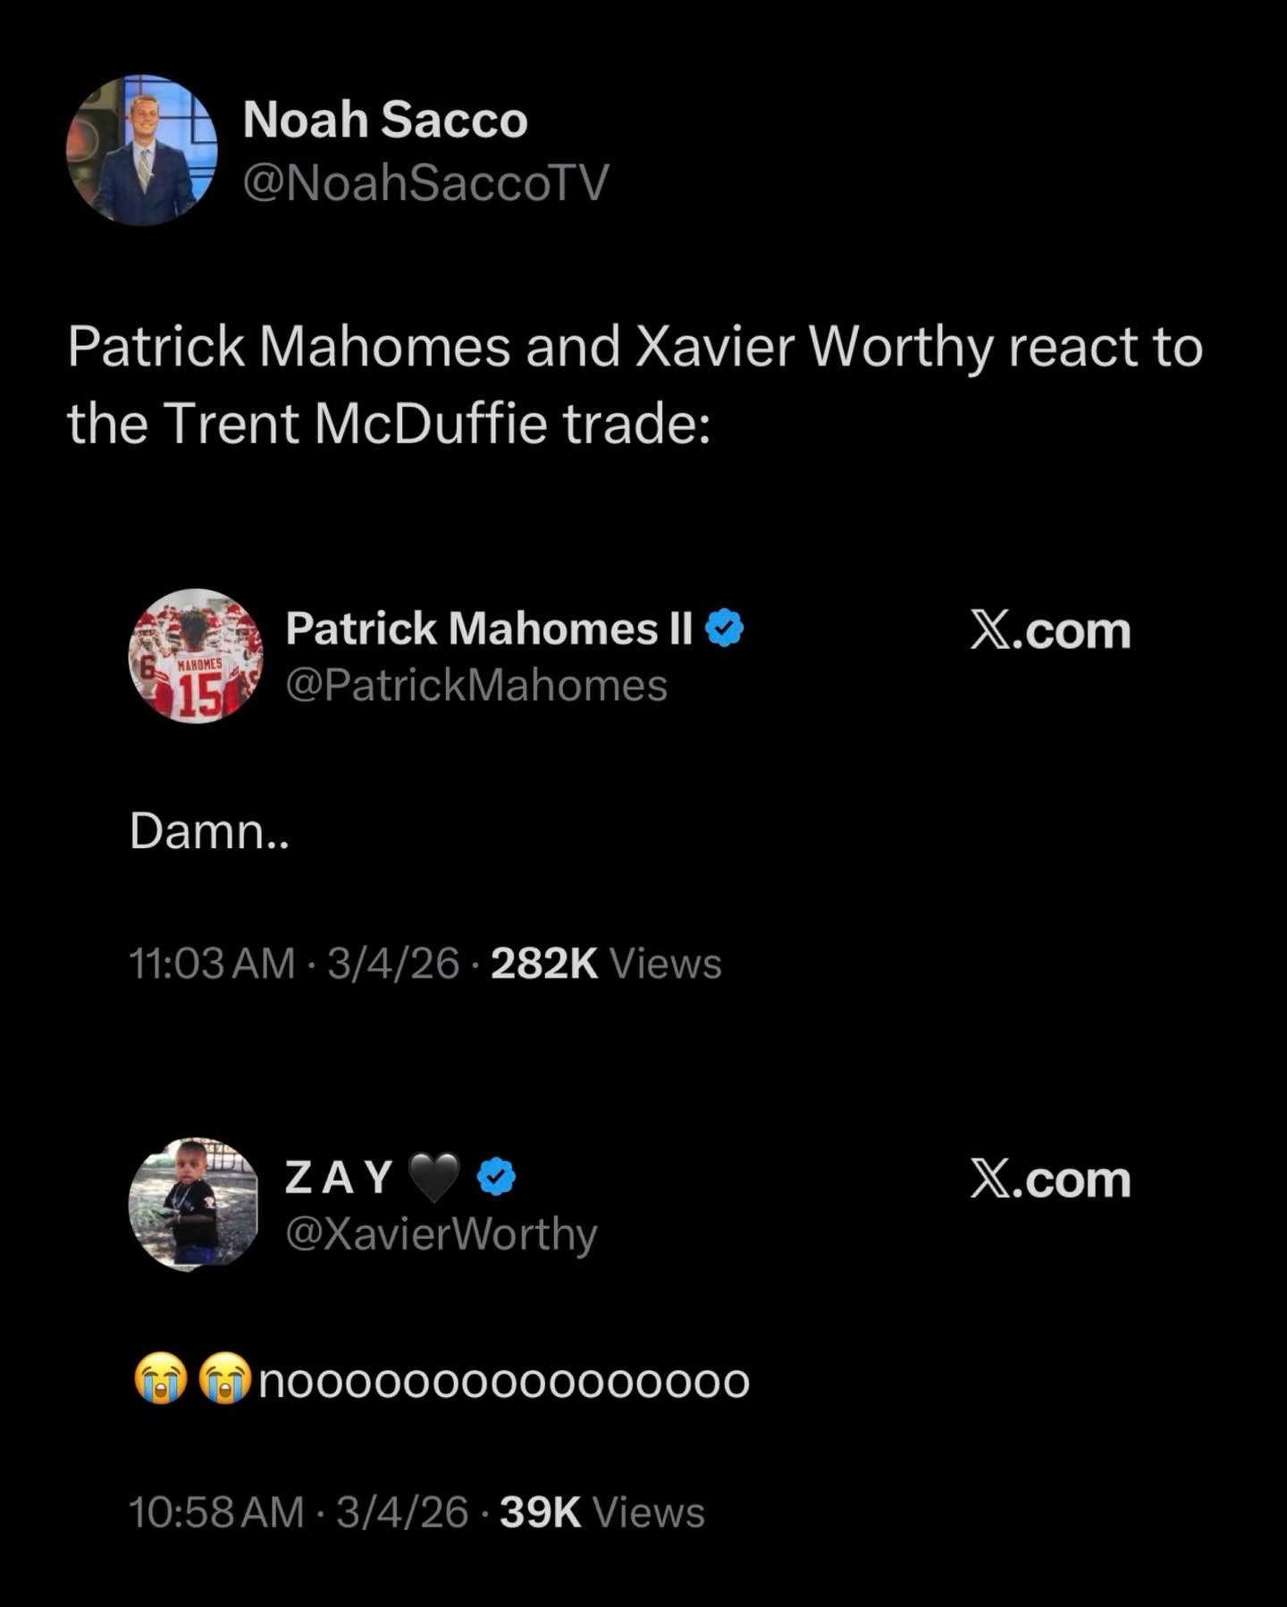Screen dimensions: 1287x1607
Task: Click the black heart emoji by ZAY
Action: (433, 1177)
